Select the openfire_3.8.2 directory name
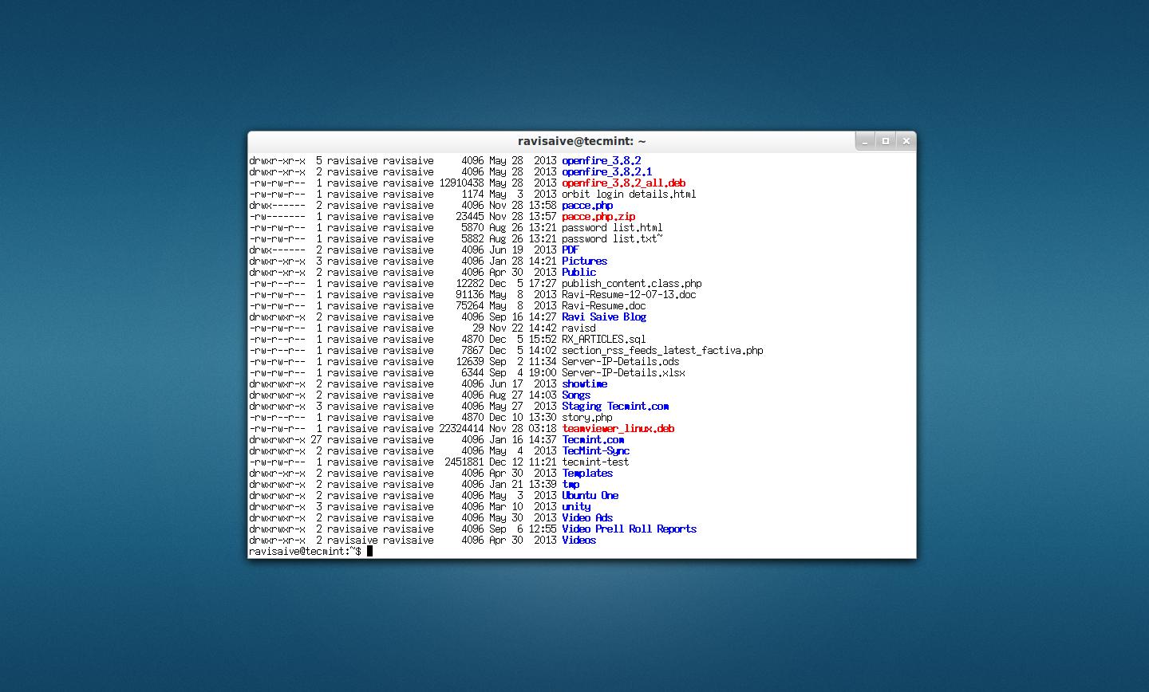Image resolution: width=1149 pixels, height=692 pixels. (x=600, y=160)
